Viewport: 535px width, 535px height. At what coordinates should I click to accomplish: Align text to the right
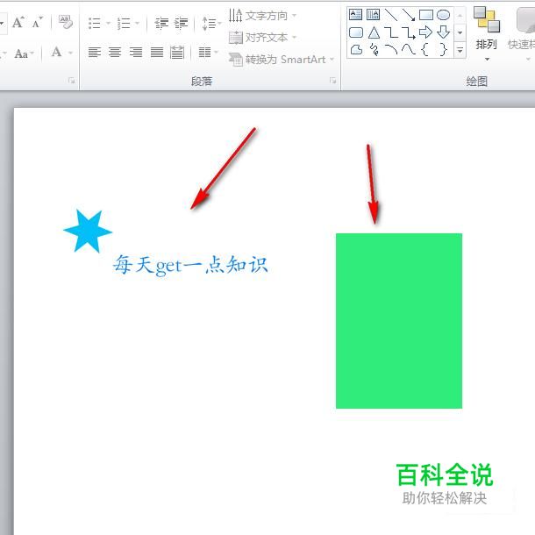pos(136,53)
